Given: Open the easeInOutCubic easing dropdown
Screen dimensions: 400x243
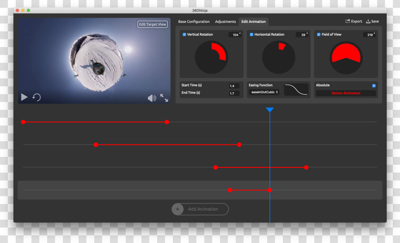Looking at the screenshot, I should click(x=264, y=92).
